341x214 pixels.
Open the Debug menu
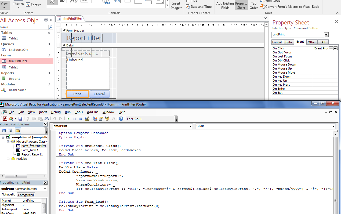pos(56,112)
